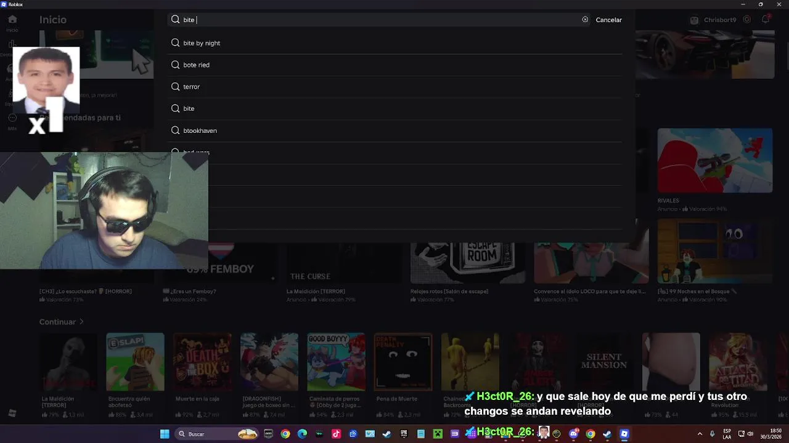Viewport: 789px width, 443px height.
Task: Resume Pena de Muerte game tile
Action: coord(403,362)
